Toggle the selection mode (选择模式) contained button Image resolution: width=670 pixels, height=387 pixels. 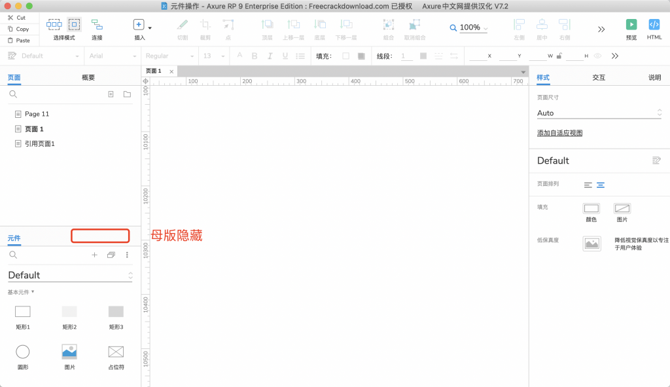coord(74,25)
